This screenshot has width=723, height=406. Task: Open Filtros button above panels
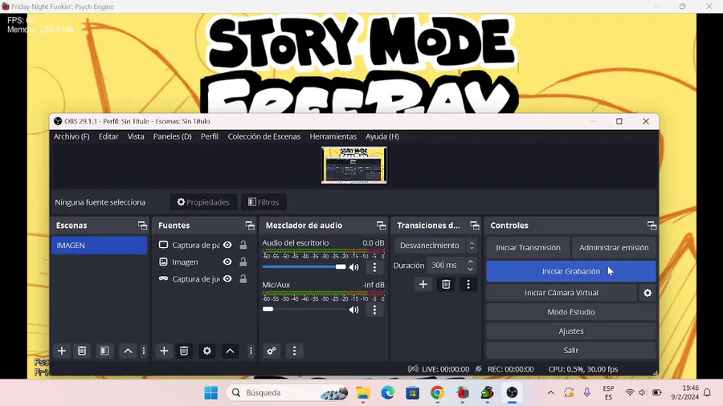click(x=263, y=202)
